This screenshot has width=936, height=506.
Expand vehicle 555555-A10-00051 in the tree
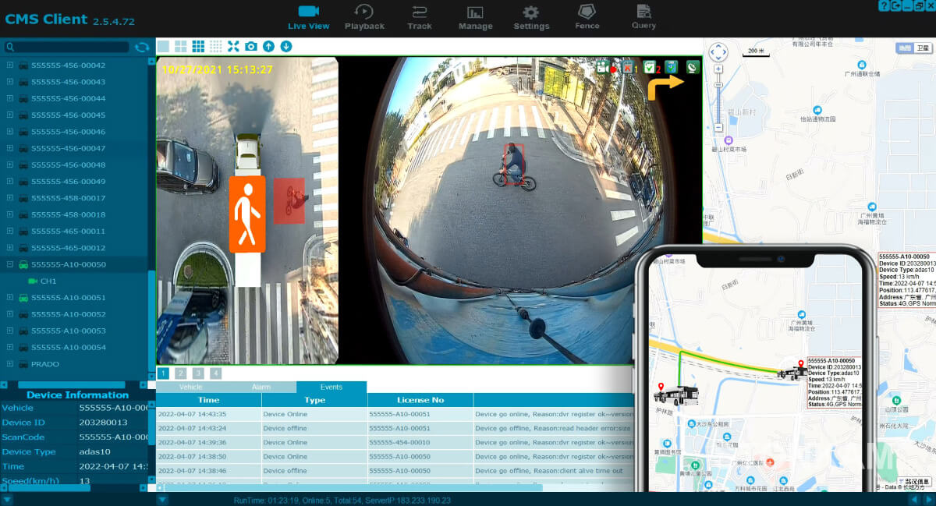(10, 297)
